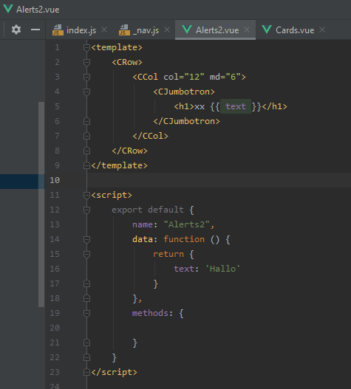Click fold end marker on line 23
This screenshot has width=351, height=389.
[86, 372]
